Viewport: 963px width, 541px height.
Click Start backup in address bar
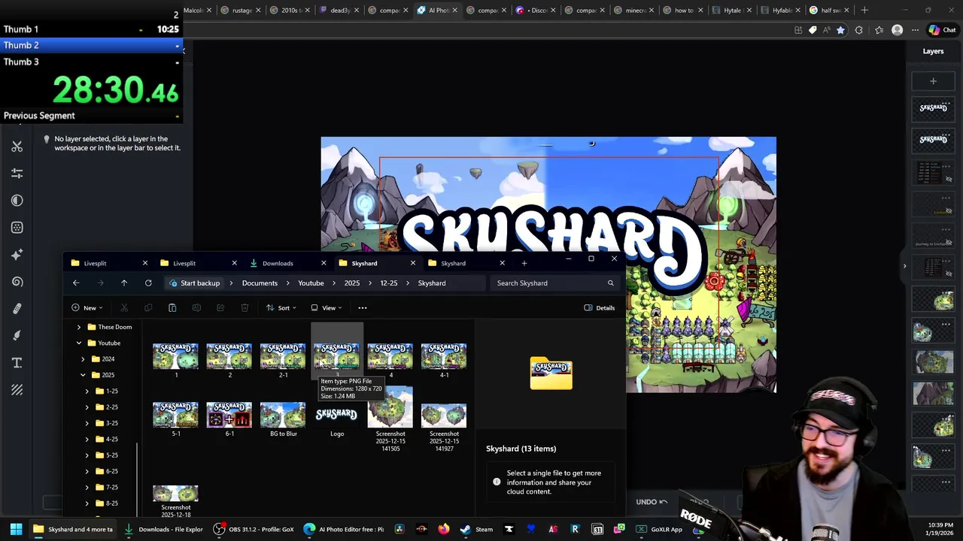(195, 283)
